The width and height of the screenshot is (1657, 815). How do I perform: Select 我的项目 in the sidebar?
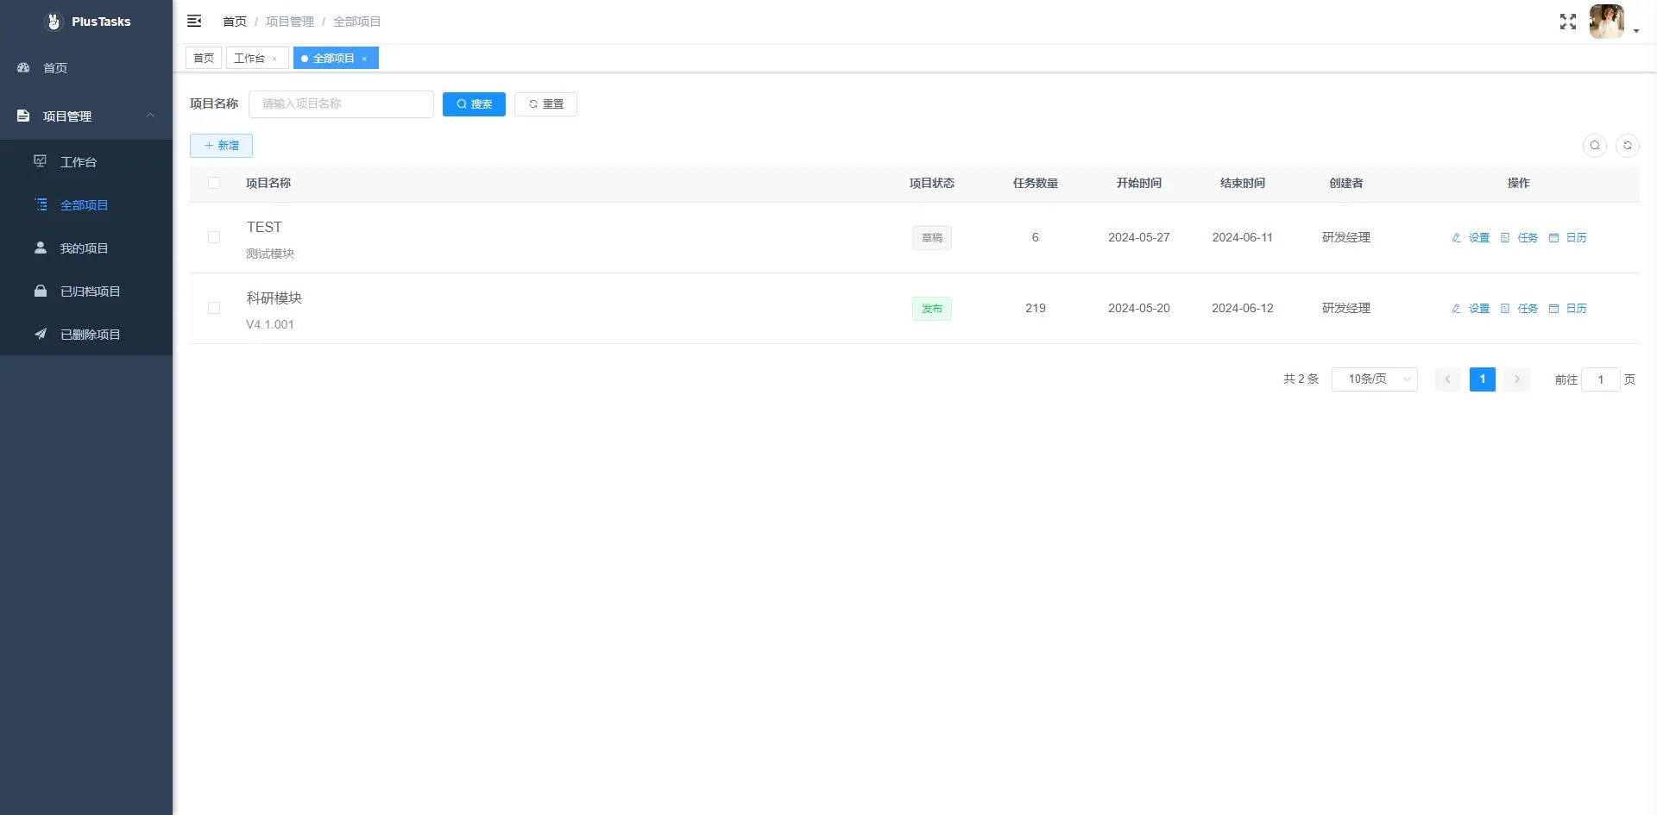pos(84,248)
